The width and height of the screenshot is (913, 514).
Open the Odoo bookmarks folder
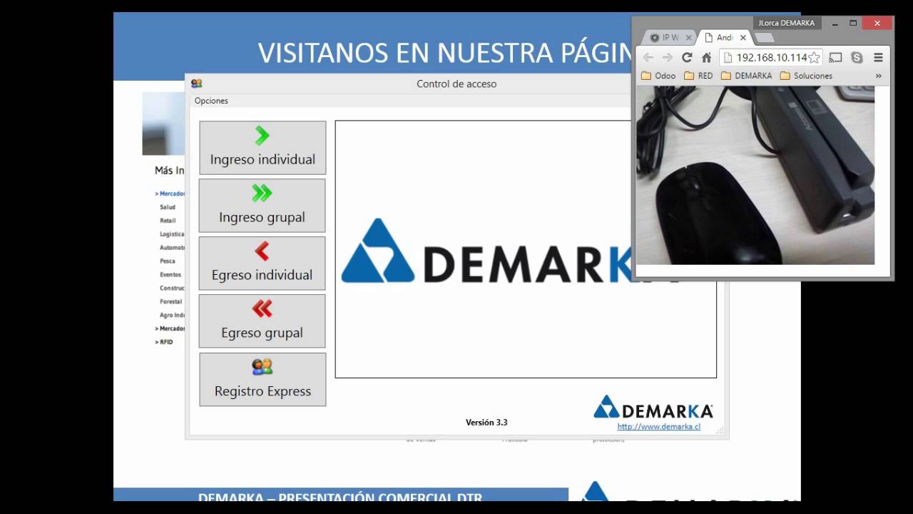658,76
